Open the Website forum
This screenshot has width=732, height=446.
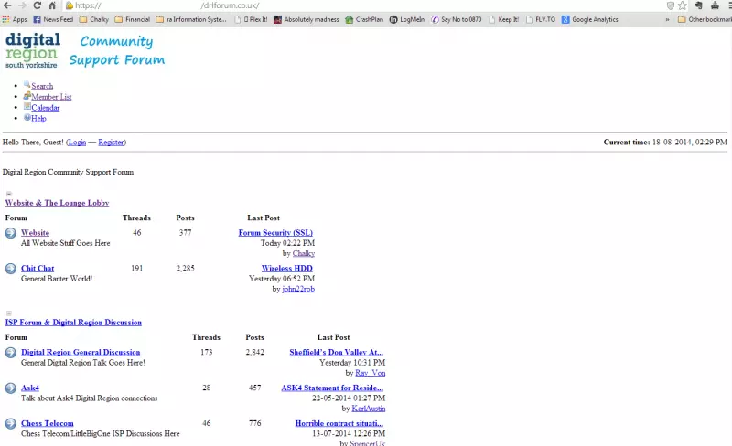pyautogui.click(x=35, y=233)
